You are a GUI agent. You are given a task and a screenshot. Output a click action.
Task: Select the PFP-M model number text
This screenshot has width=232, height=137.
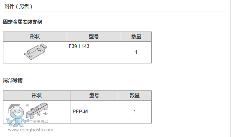[x=80, y=111]
